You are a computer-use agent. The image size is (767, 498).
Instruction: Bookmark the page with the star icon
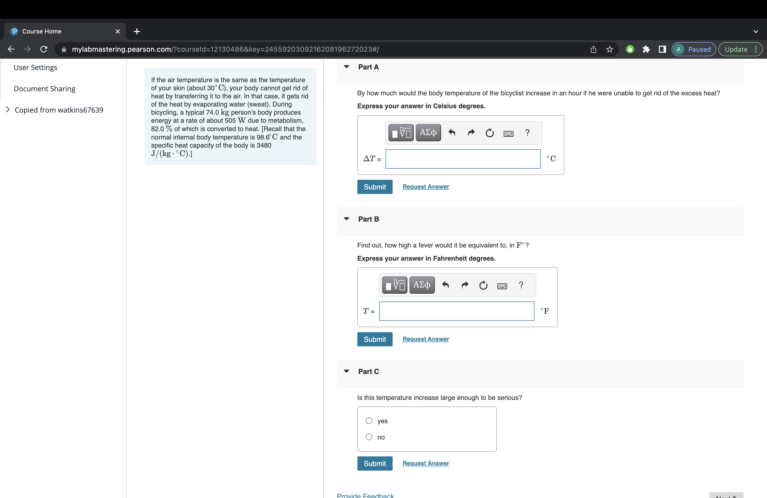[x=609, y=49]
